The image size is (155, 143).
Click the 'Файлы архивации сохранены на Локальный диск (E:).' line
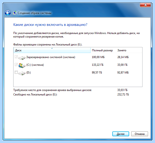pyautogui.click(x=48, y=44)
